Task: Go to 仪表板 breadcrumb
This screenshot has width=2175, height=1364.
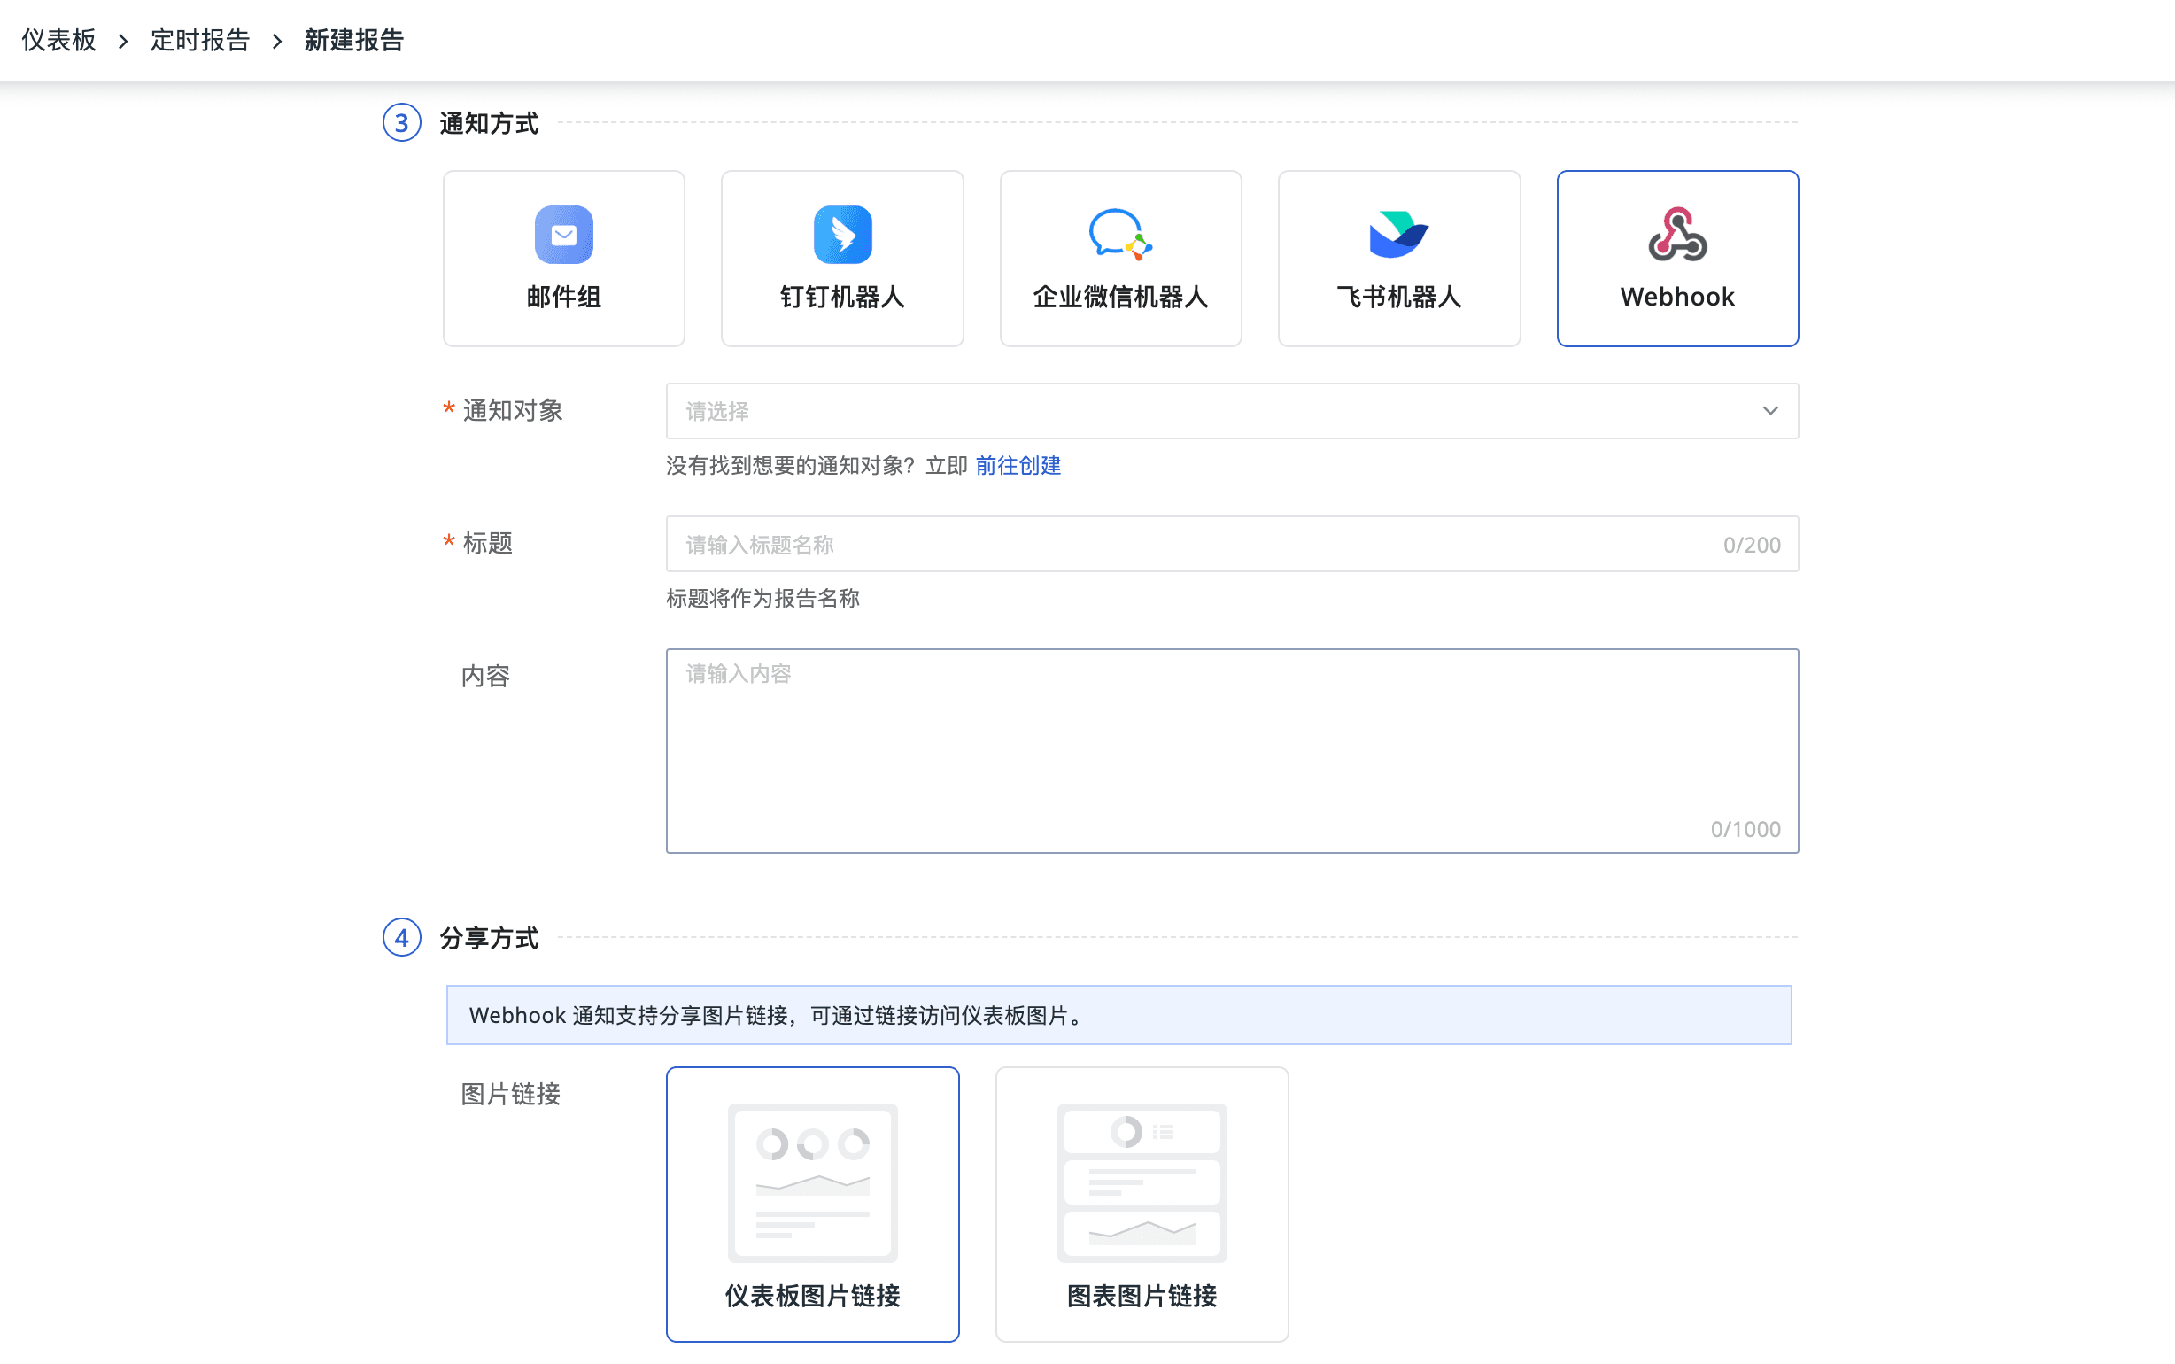Action: [x=58, y=41]
